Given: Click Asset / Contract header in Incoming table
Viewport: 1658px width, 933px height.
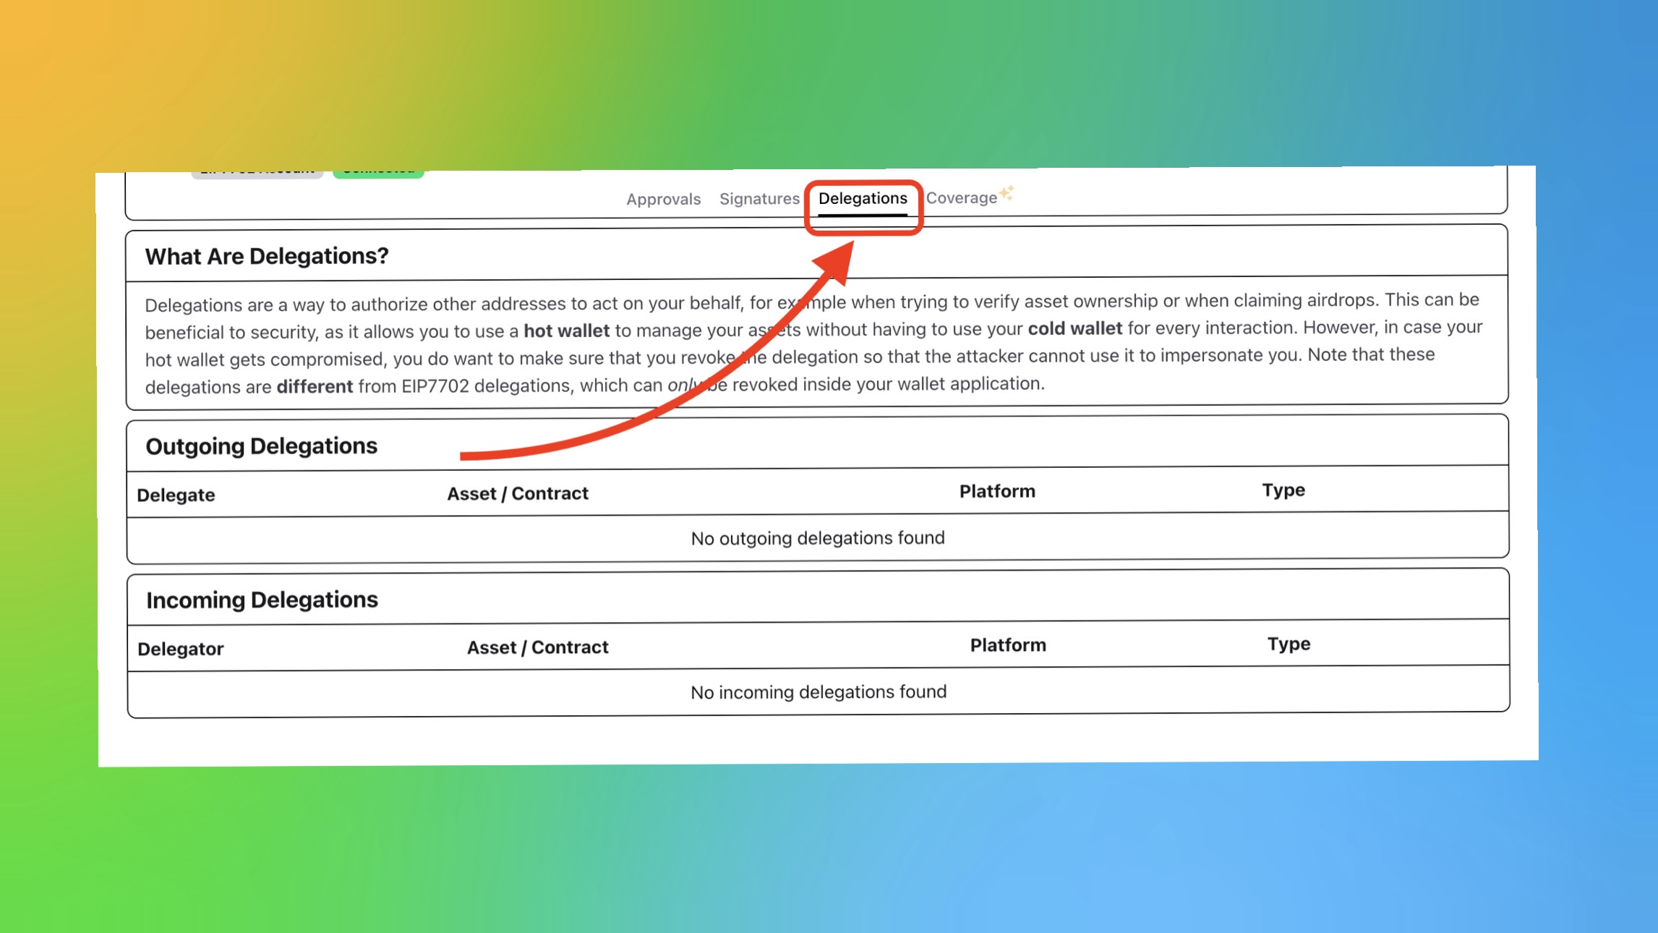Looking at the screenshot, I should (537, 647).
